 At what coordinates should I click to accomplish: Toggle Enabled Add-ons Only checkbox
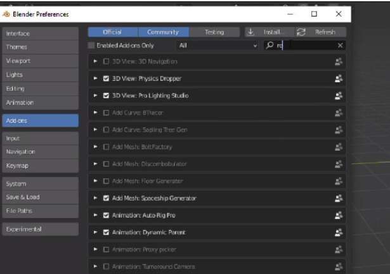coord(91,46)
